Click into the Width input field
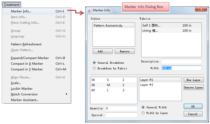This screenshot has height=124, width=210. pyautogui.click(x=181, y=68)
